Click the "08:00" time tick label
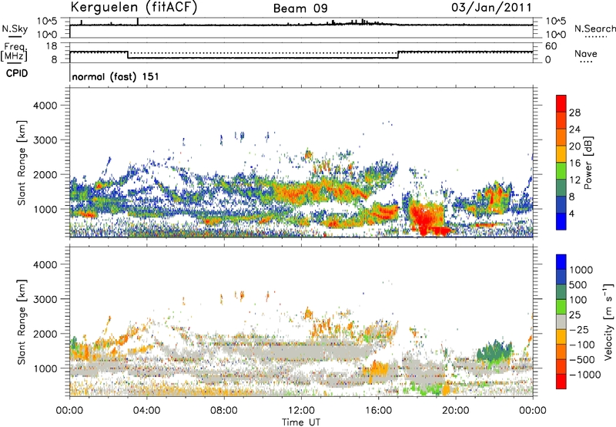The image size is (616, 427). click(x=223, y=411)
